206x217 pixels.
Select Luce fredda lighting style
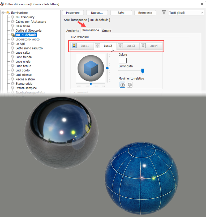pos(24,57)
